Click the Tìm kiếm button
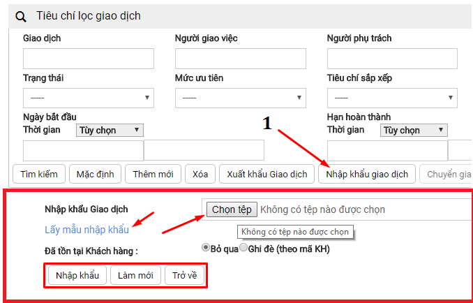This screenshot has height=303, width=473. pos(39,174)
